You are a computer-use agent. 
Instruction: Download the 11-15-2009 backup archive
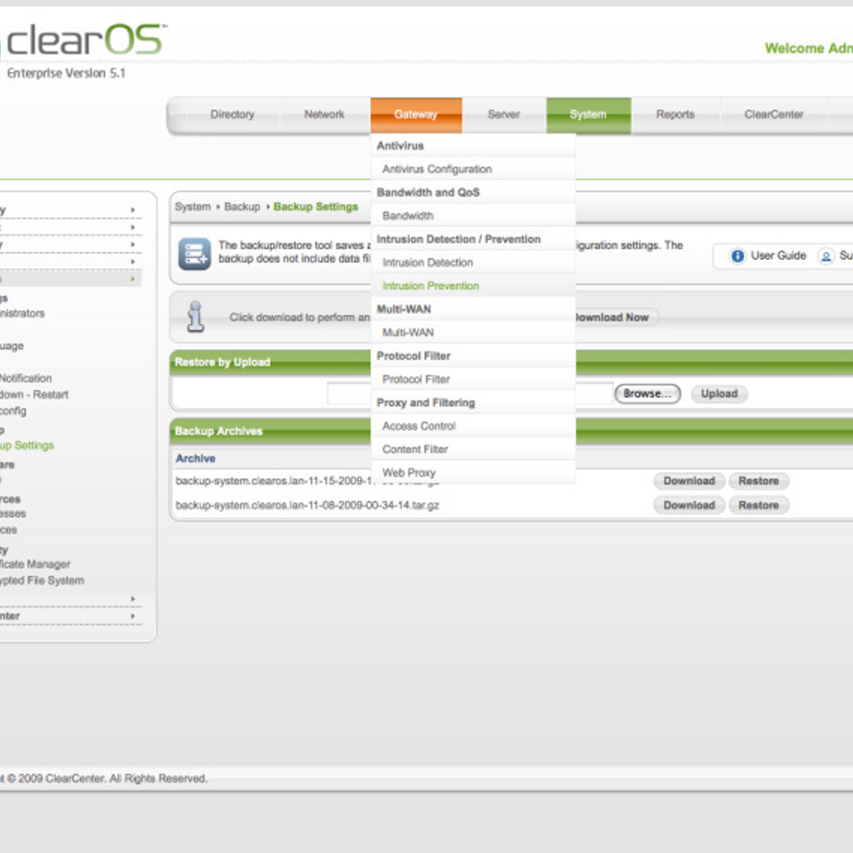click(x=689, y=481)
